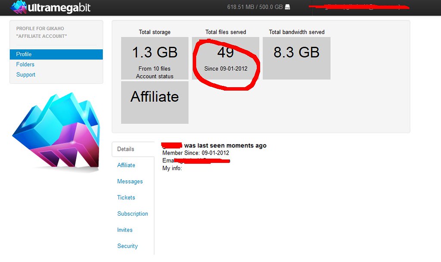The height and width of the screenshot is (262, 441).
Task: Switch to the Details tab
Action: [126, 149]
